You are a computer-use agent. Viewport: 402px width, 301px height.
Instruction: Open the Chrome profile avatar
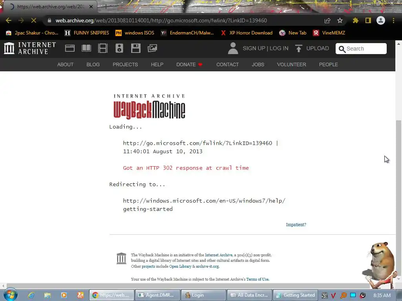coord(381,20)
